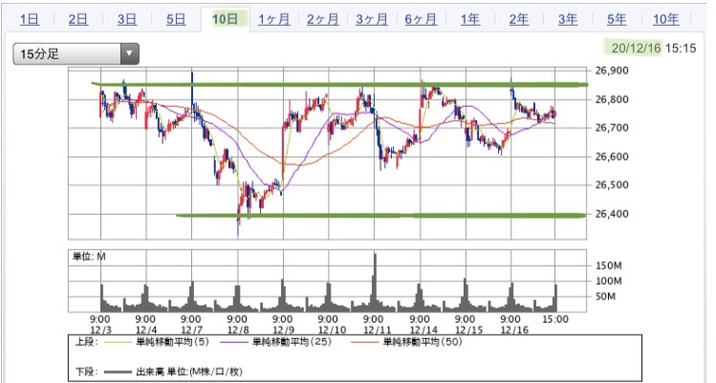Image resolution: width=716 pixels, height=383 pixels.
Task: Click the 上段 legend label
Action: (x=86, y=342)
